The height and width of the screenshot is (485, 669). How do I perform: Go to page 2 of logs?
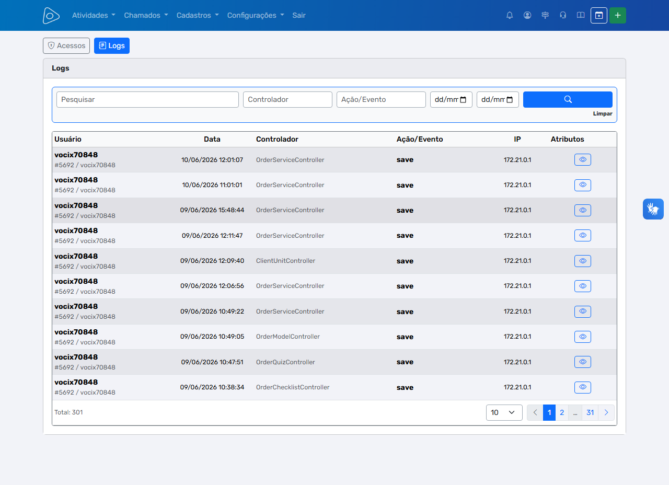(x=562, y=412)
